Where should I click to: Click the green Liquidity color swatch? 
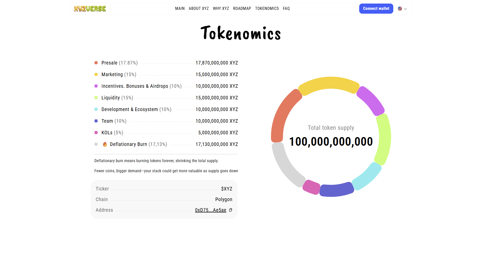(x=96, y=97)
